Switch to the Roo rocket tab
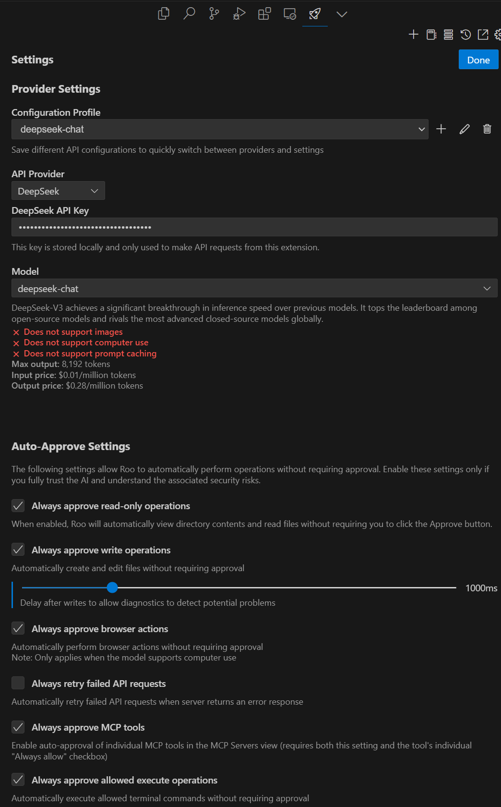The image size is (501, 807). 315,14
